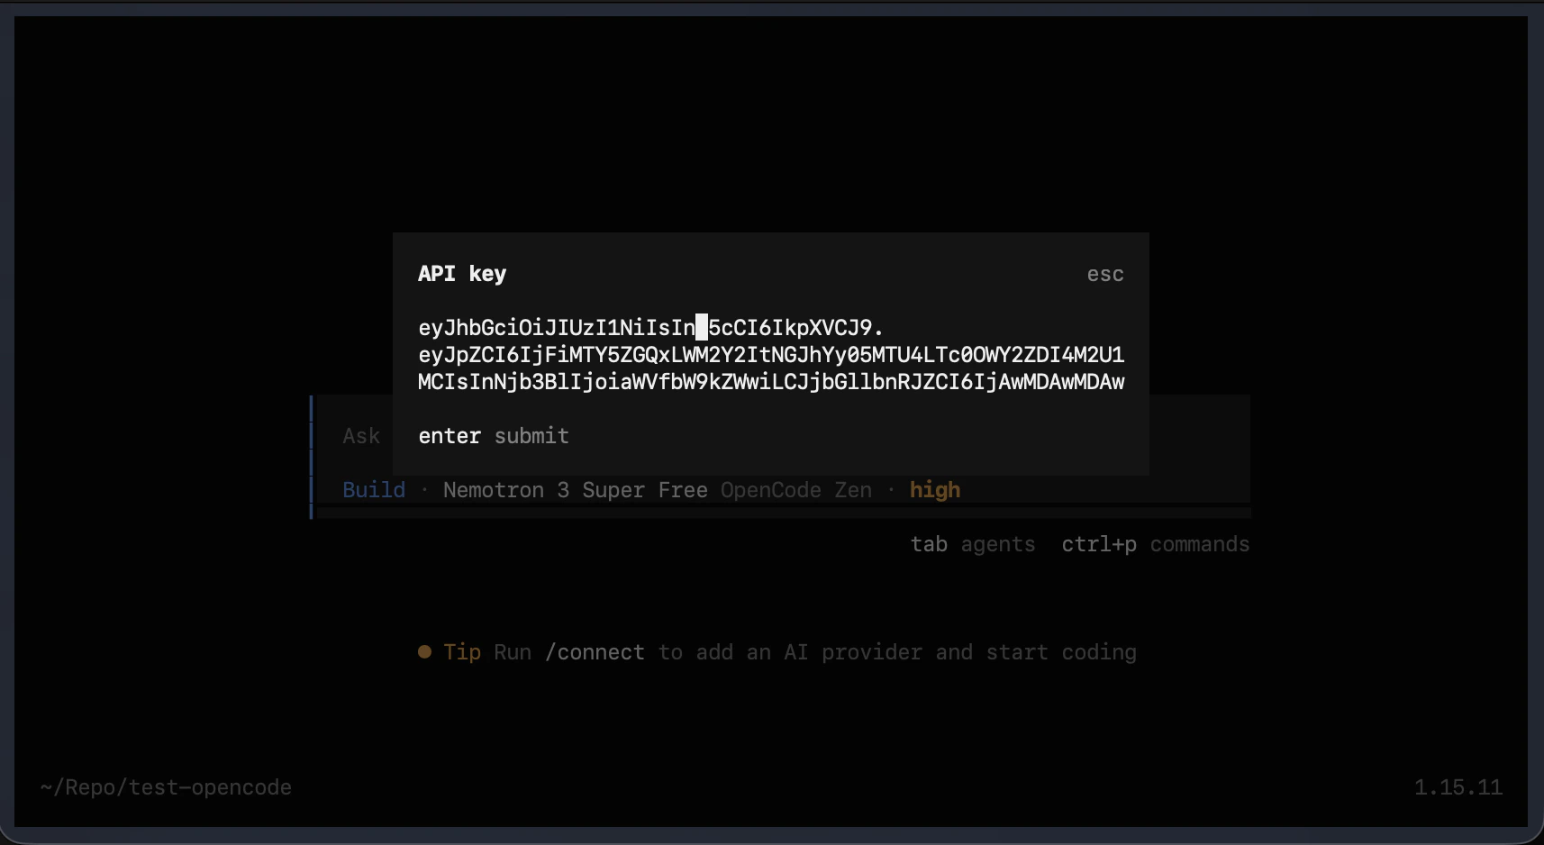This screenshot has height=845, width=1544.
Task: Click the tab agents shortcut hint
Action: pyautogui.click(x=973, y=544)
